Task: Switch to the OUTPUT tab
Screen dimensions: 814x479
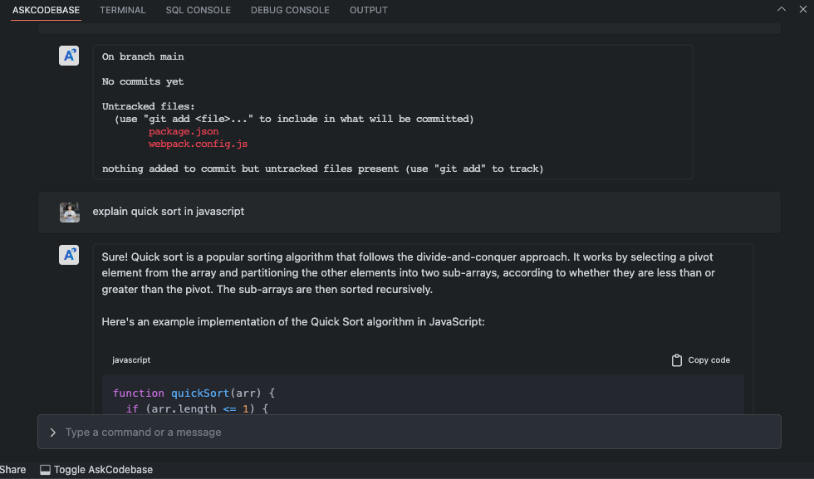Action: click(368, 10)
